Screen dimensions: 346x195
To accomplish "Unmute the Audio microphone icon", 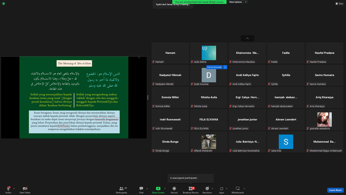I will 8,188.
